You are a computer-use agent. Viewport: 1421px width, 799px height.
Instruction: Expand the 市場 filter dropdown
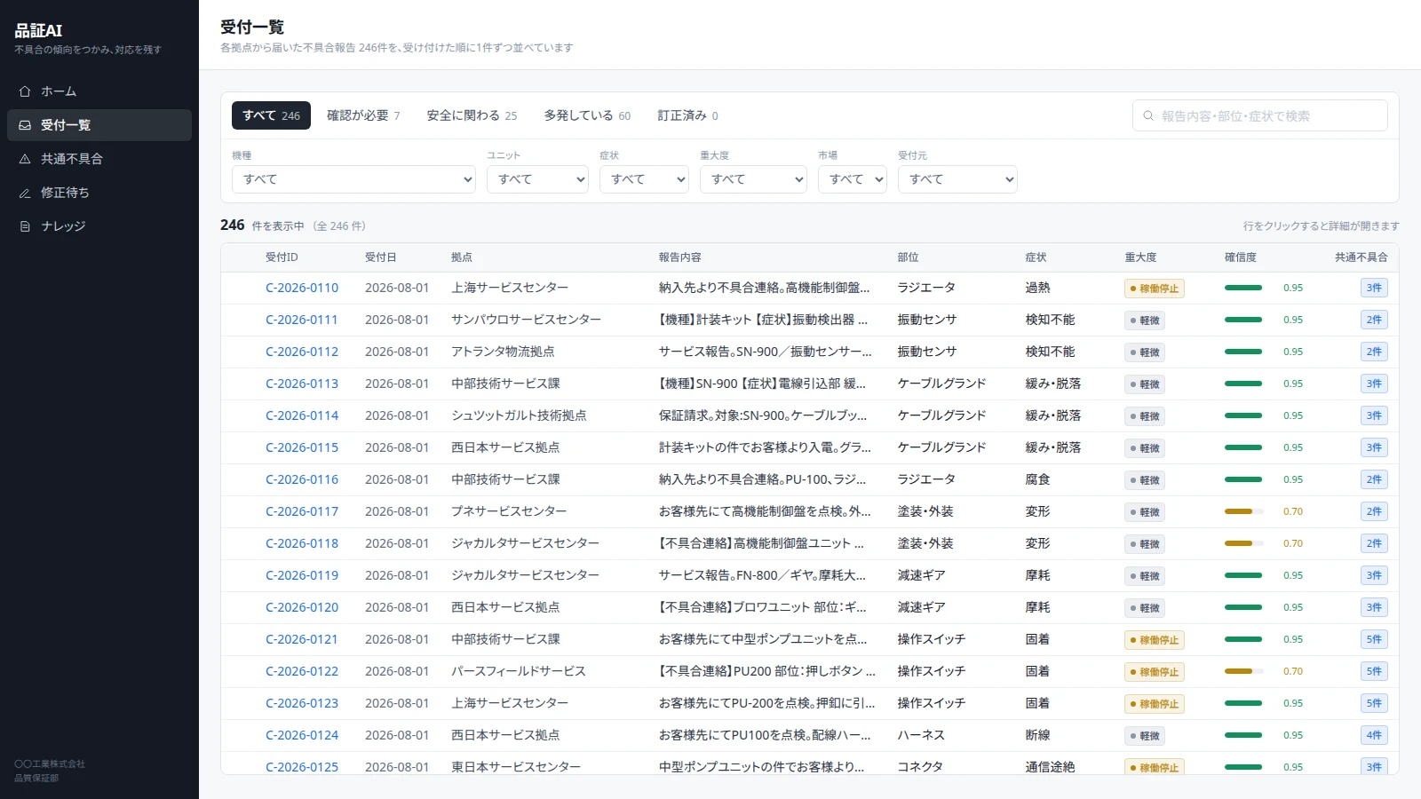(x=853, y=179)
